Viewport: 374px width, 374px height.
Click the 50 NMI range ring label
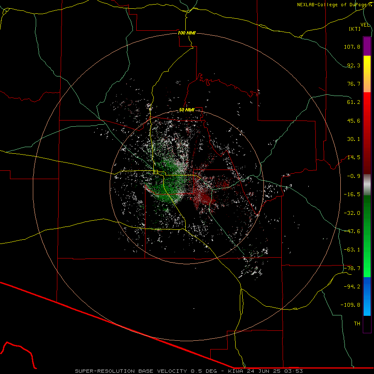pos(187,110)
